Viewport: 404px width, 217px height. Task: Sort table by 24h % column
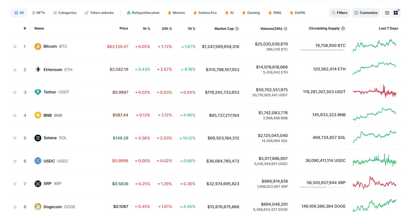167,29
